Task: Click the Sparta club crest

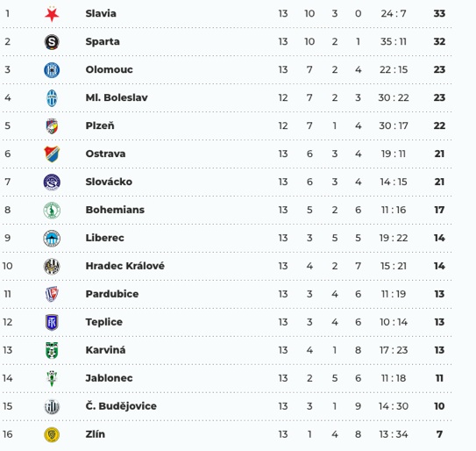Action: (x=52, y=42)
